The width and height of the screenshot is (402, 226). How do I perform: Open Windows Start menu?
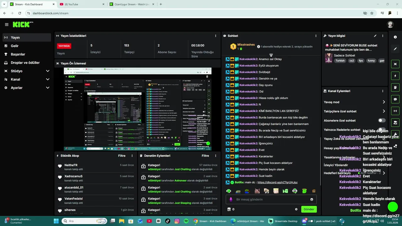(56, 221)
